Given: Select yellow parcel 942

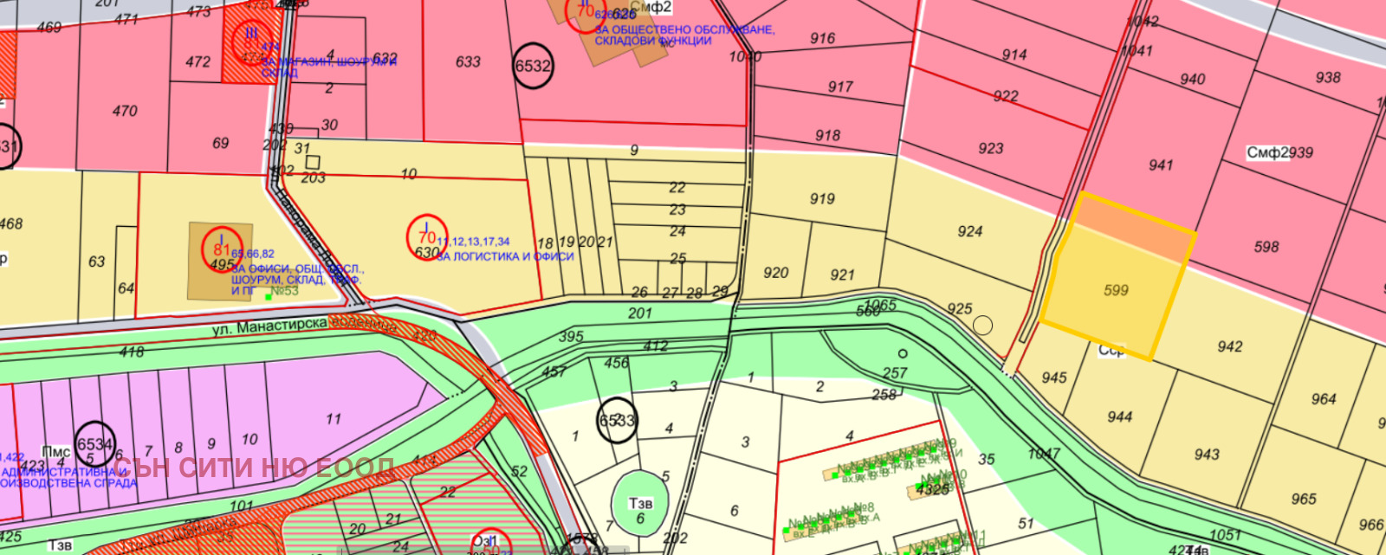Looking at the screenshot, I should coord(1229,347).
